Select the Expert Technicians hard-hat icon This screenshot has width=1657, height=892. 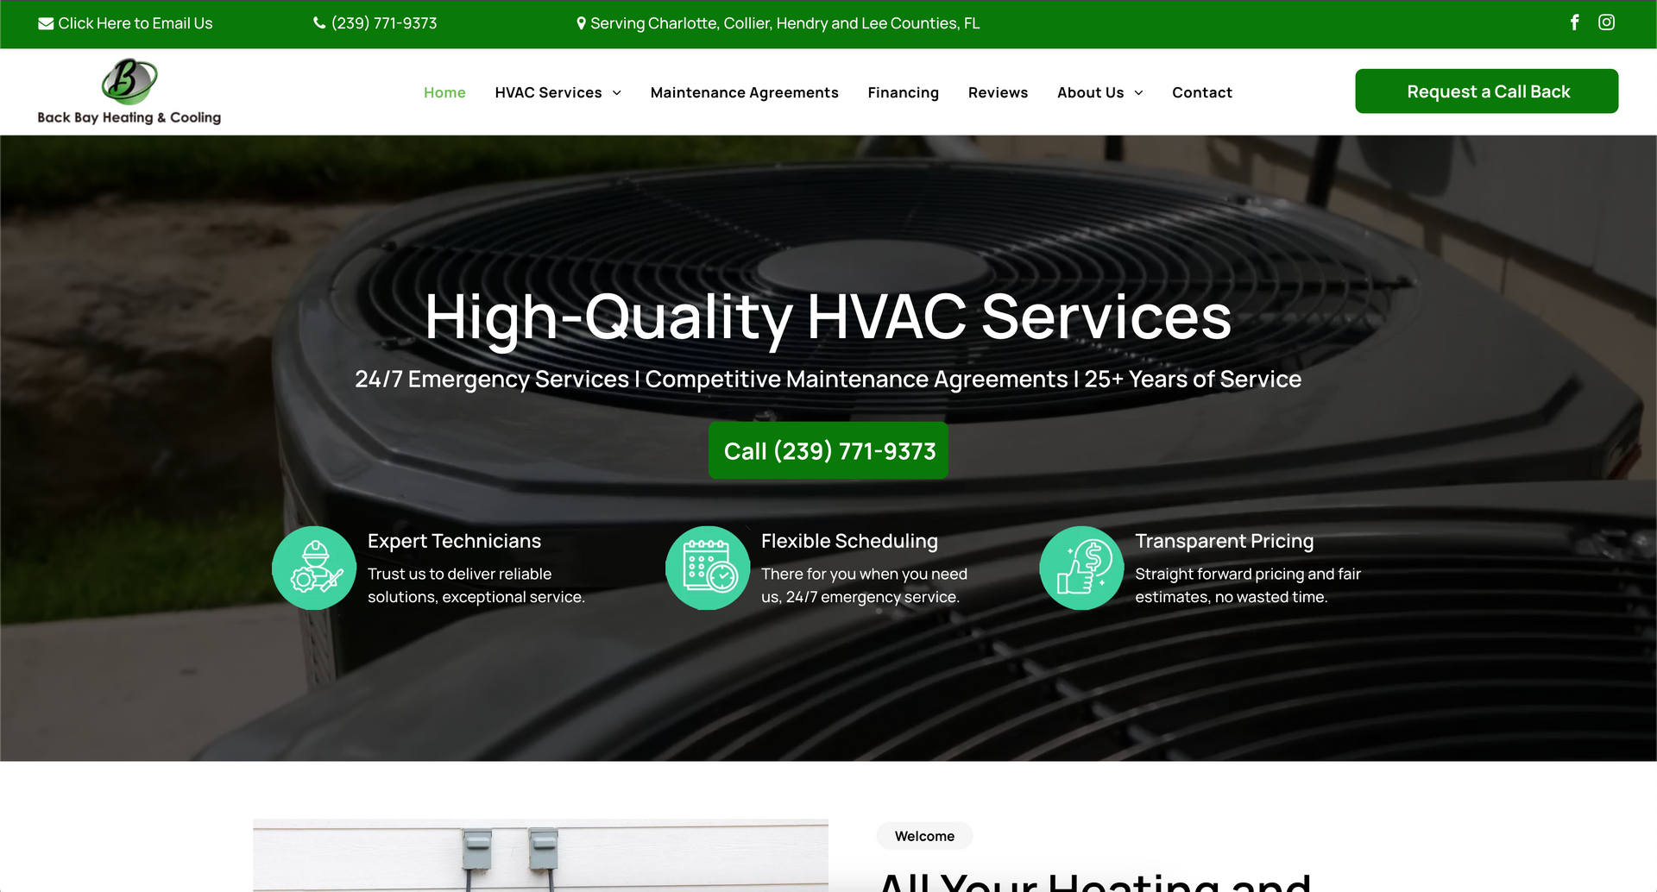tap(313, 568)
